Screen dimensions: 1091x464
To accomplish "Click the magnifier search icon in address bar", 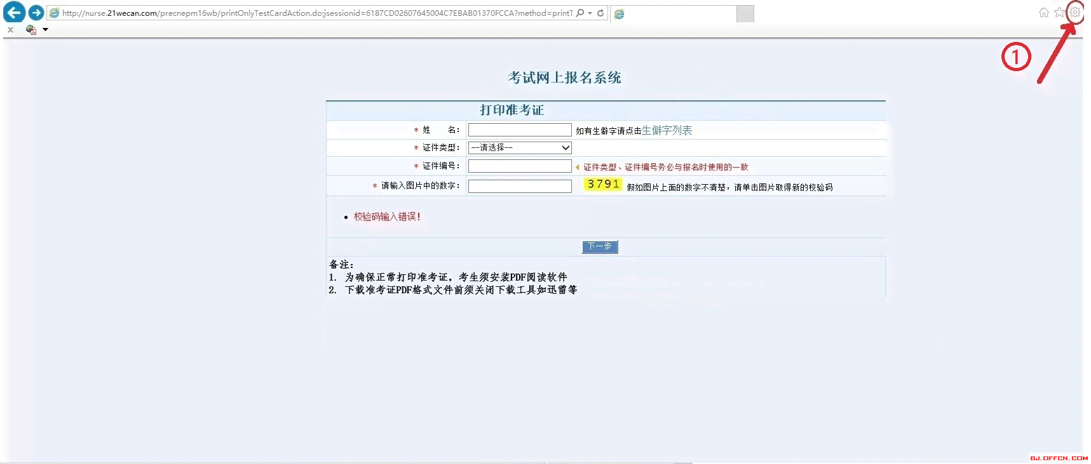I will pos(580,13).
